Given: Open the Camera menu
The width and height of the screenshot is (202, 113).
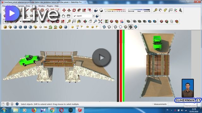Looking at the screenshot, I should pyautogui.click(x=21, y=6).
